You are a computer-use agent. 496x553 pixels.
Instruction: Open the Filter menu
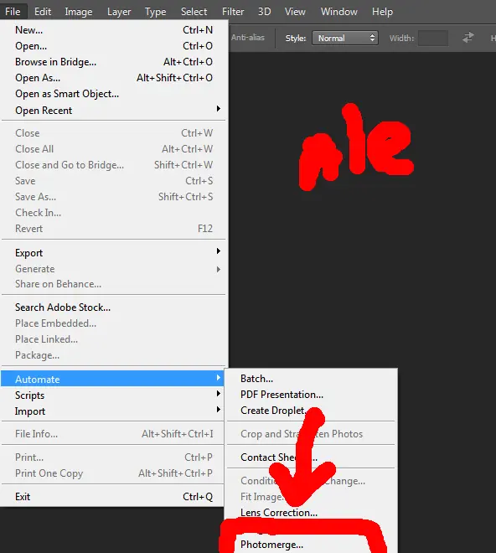pos(233,12)
